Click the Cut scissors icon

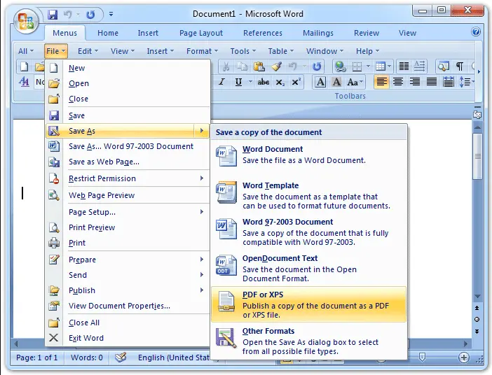tap(226, 66)
